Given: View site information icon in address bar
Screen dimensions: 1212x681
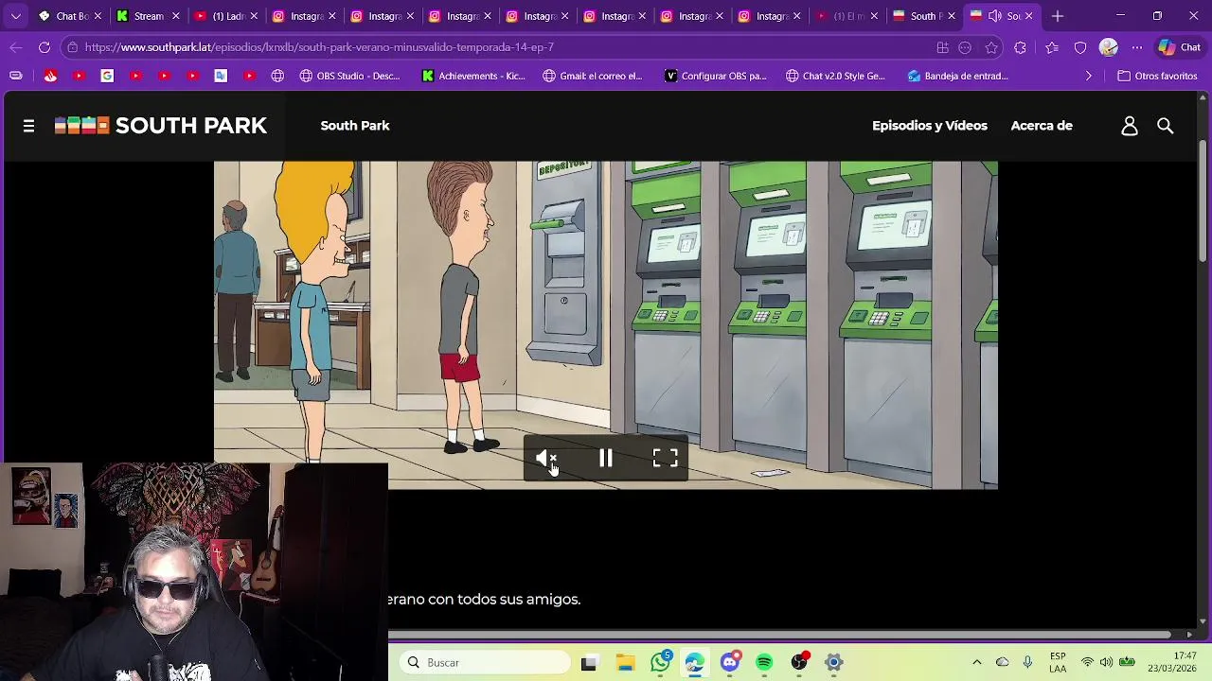Looking at the screenshot, I should click(x=73, y=47).
